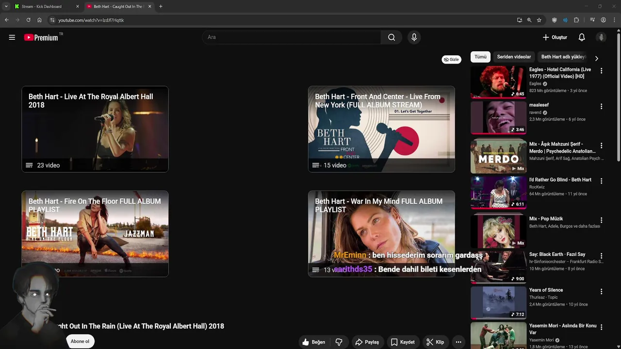Like the video with Beğen button
The image size is (621, 349).
click(x=314, y=342)
